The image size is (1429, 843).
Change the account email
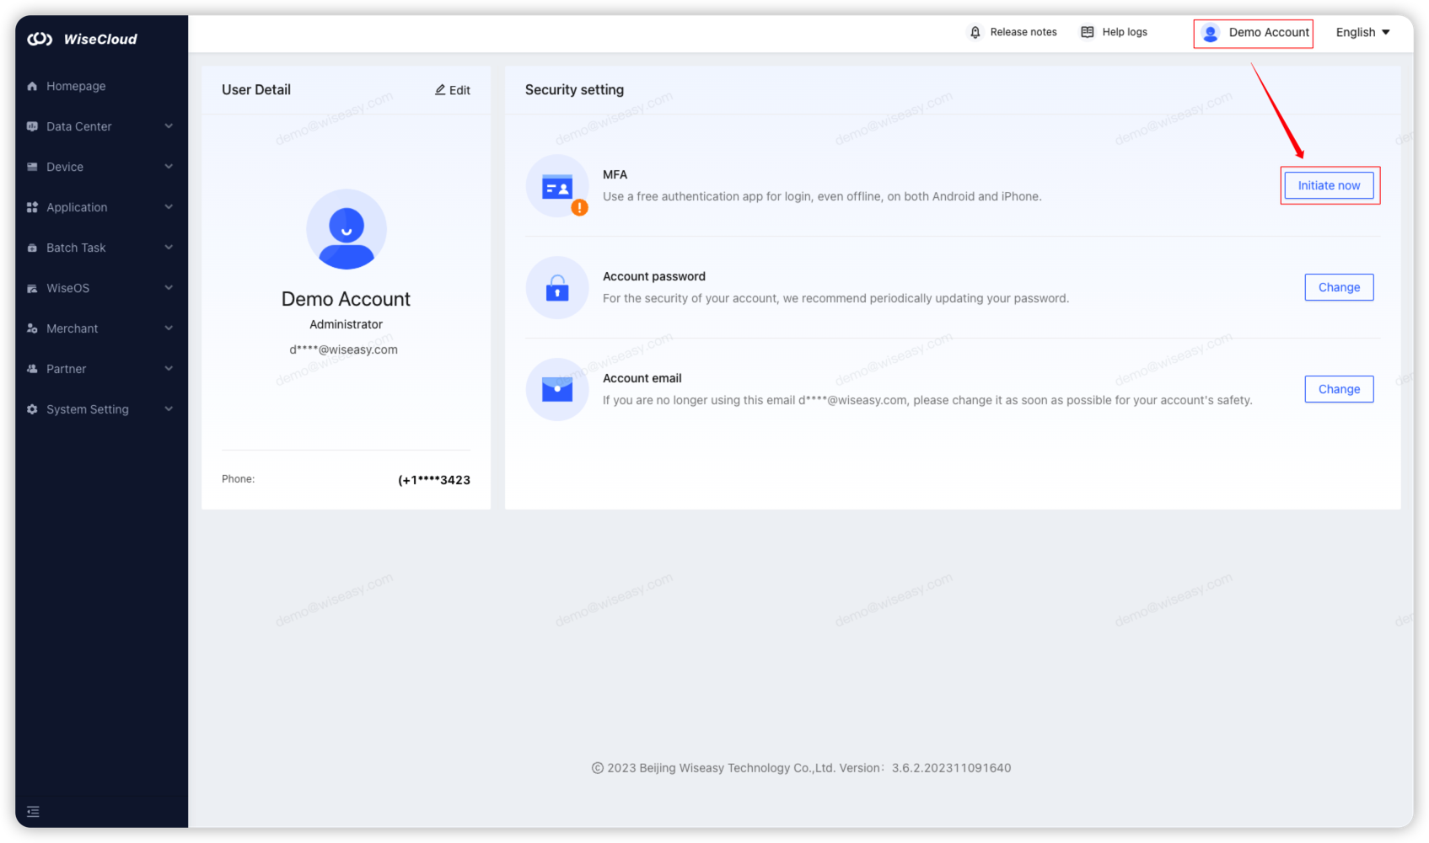coord(1339,389)
